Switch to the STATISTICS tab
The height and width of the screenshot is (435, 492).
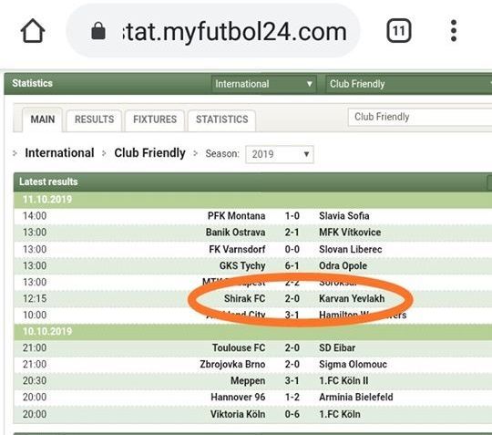click(221, 119)
